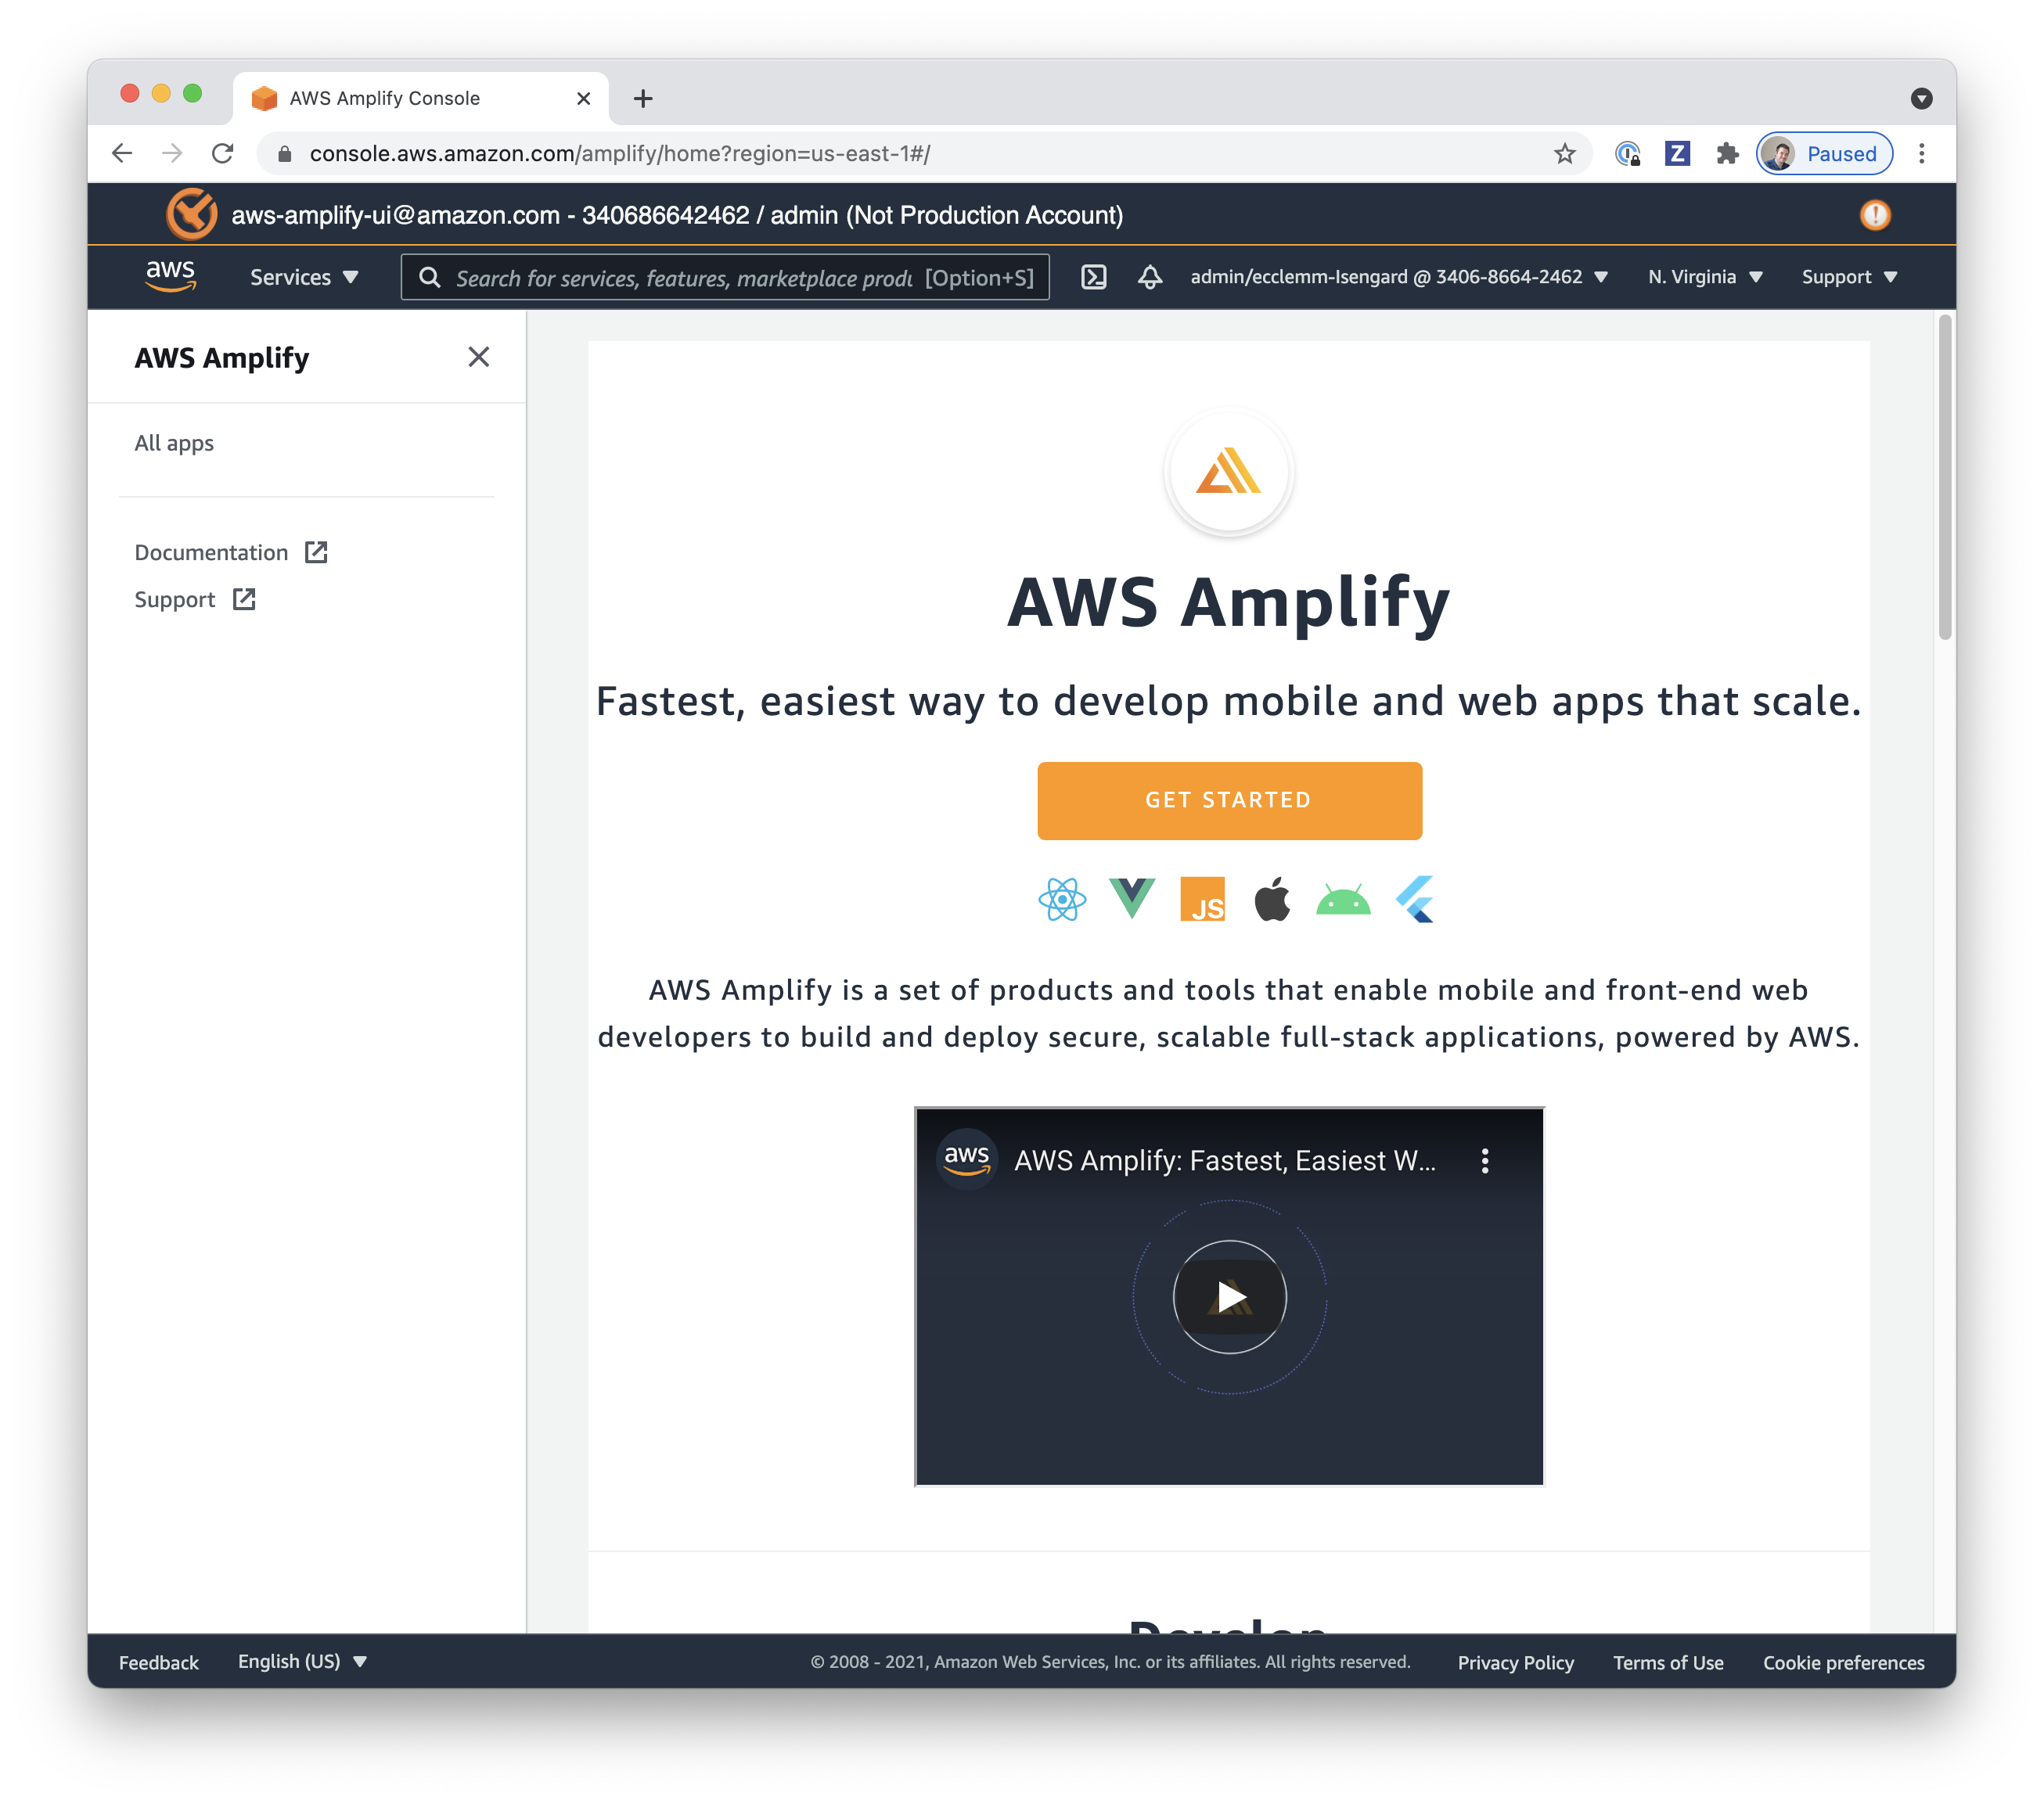Open Cookie preferences in the footer
This screenshot has height=1804, width=2044.
(1843, 1662)
